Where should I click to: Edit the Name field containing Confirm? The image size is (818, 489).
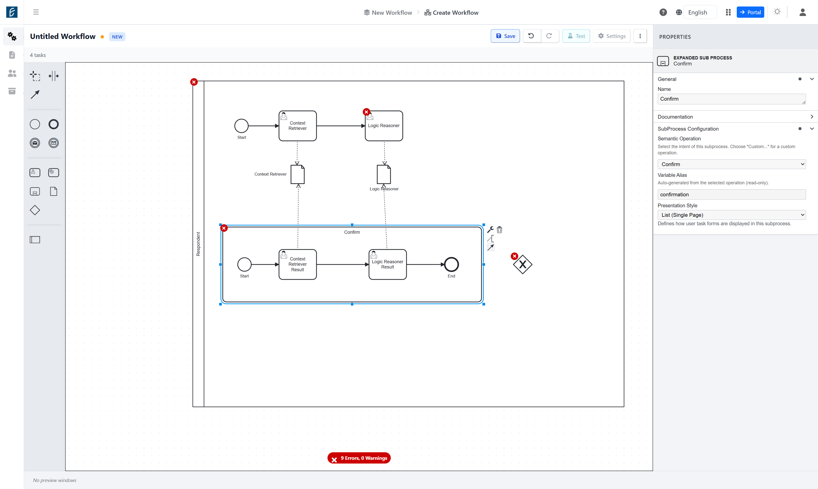pyautogui.click(x=731, y=99)
